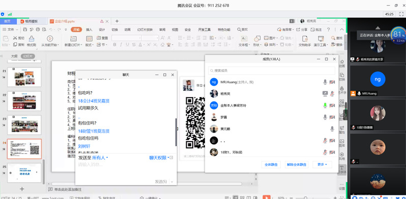The width and height of the screenshot is (406, 199).
Task: Open the 文档助手 icon
Action: coord(305,39)
